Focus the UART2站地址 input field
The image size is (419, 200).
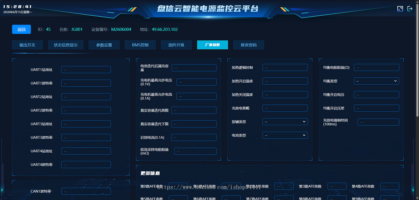click(x=86, y=97)
